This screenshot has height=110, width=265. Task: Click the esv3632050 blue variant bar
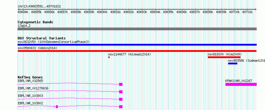(x=137, y=45)
